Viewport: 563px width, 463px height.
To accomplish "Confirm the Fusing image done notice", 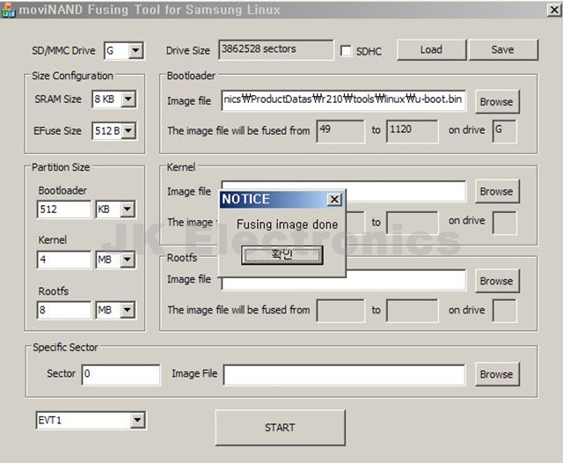I will click(282, 255).
